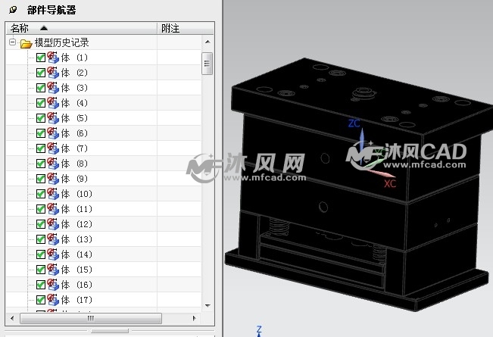Click the body icon of 体 (16)

[x=53, y=285]
